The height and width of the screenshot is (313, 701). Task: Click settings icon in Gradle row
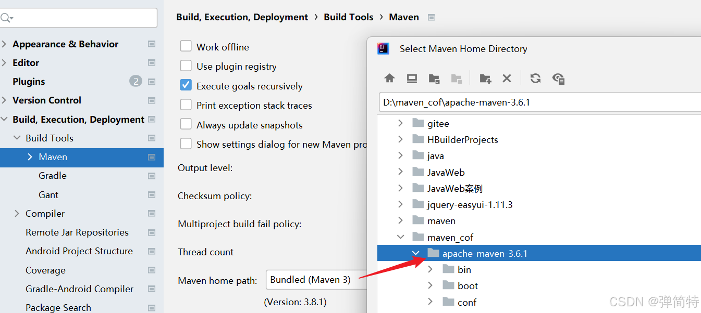152,176
